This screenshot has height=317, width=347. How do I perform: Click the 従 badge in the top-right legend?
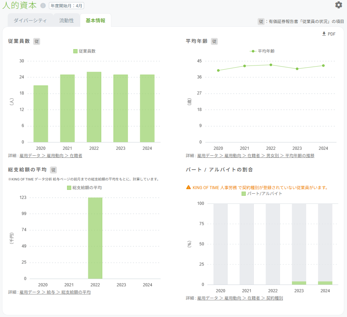(x=261, y=22)
